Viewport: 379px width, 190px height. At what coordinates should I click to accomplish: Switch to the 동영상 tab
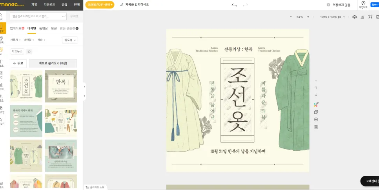click(44, 29)
